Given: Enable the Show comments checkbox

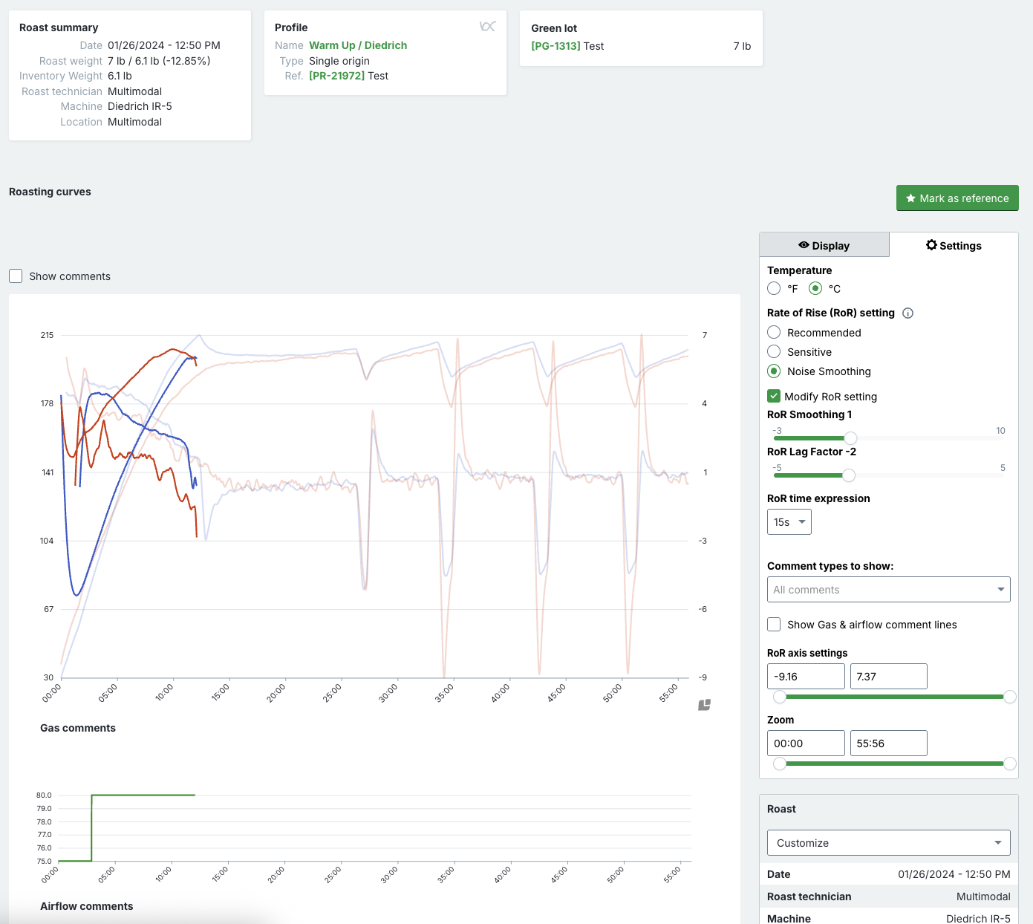Looking at the screenshot, I should [16, 276].
